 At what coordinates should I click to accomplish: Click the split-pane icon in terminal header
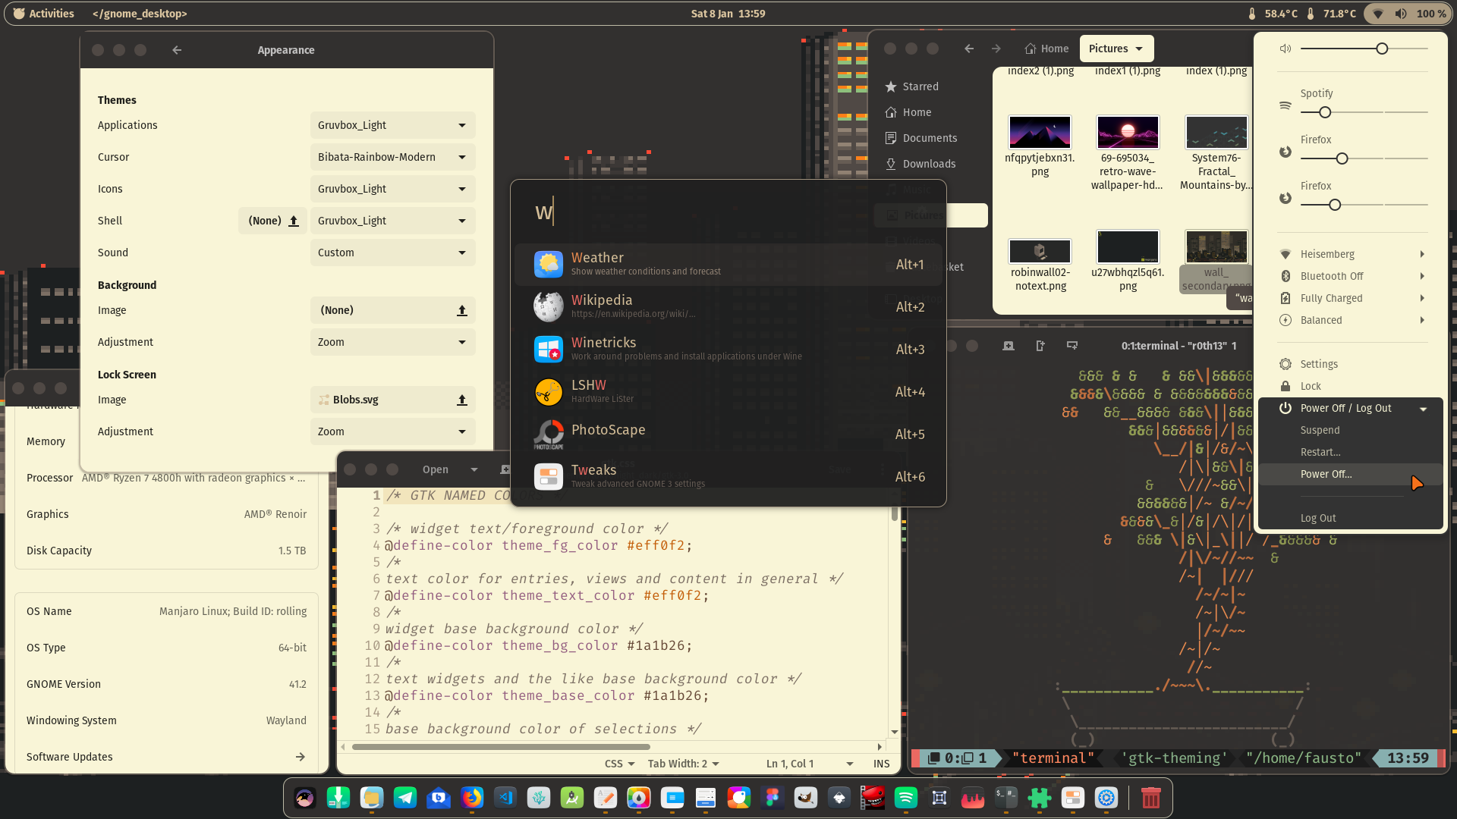(x=1040, y=346)
